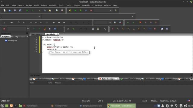The width and height of the screenshot is (193, 108).
Task: Click the Build and run icon
Action: 81,10
